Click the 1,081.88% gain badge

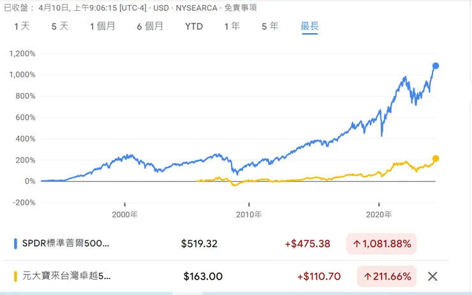click(381, 243)
